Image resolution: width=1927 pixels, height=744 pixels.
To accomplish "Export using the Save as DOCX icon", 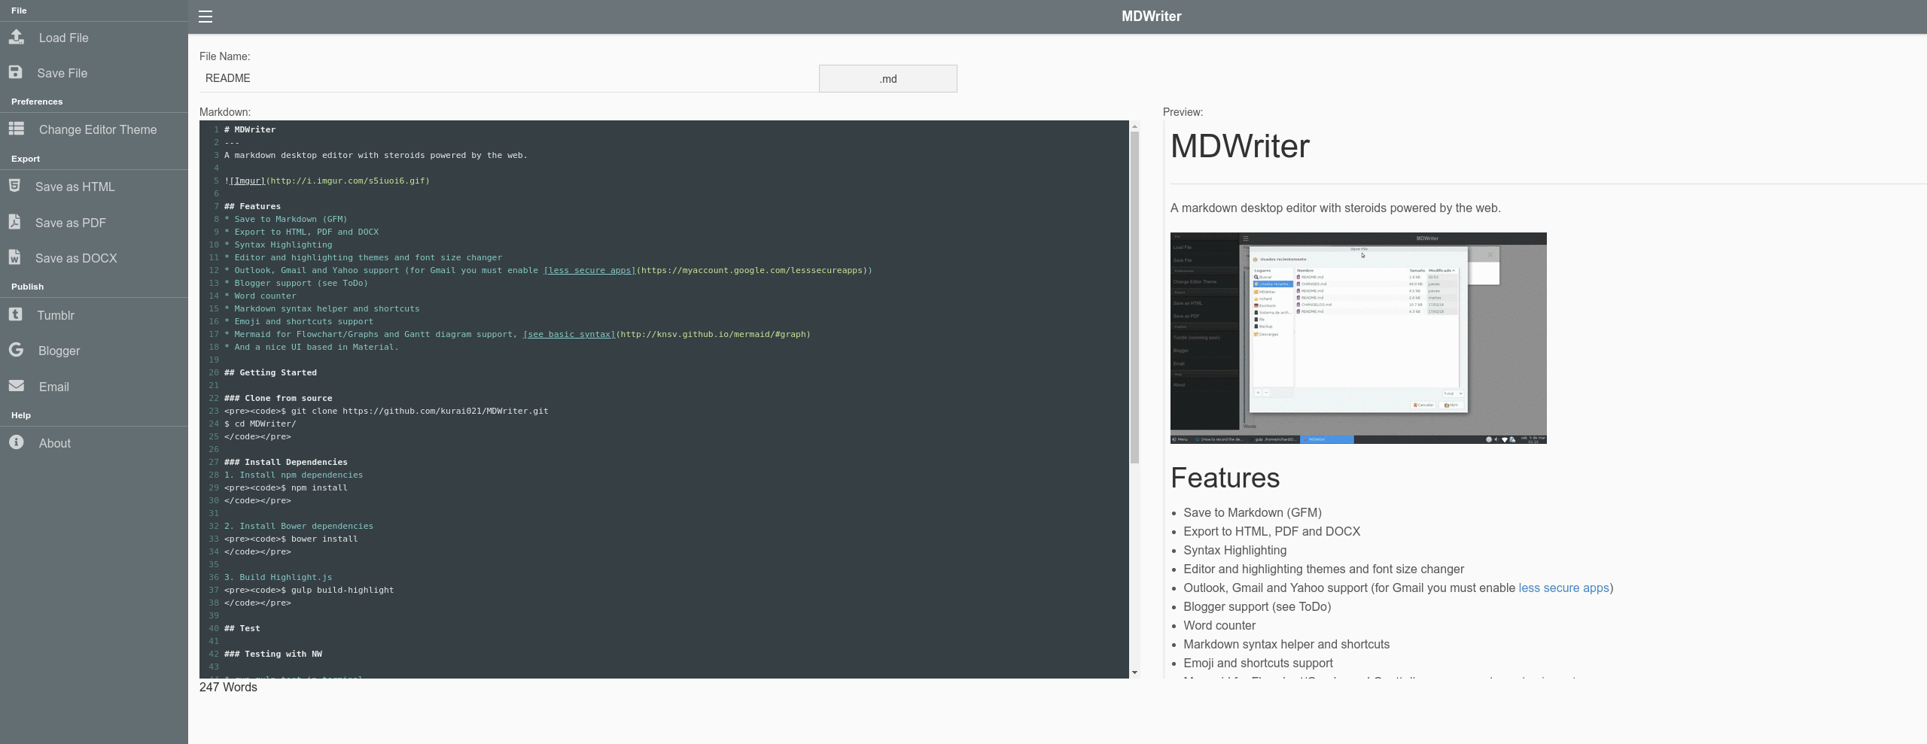I will click(14, 257).
